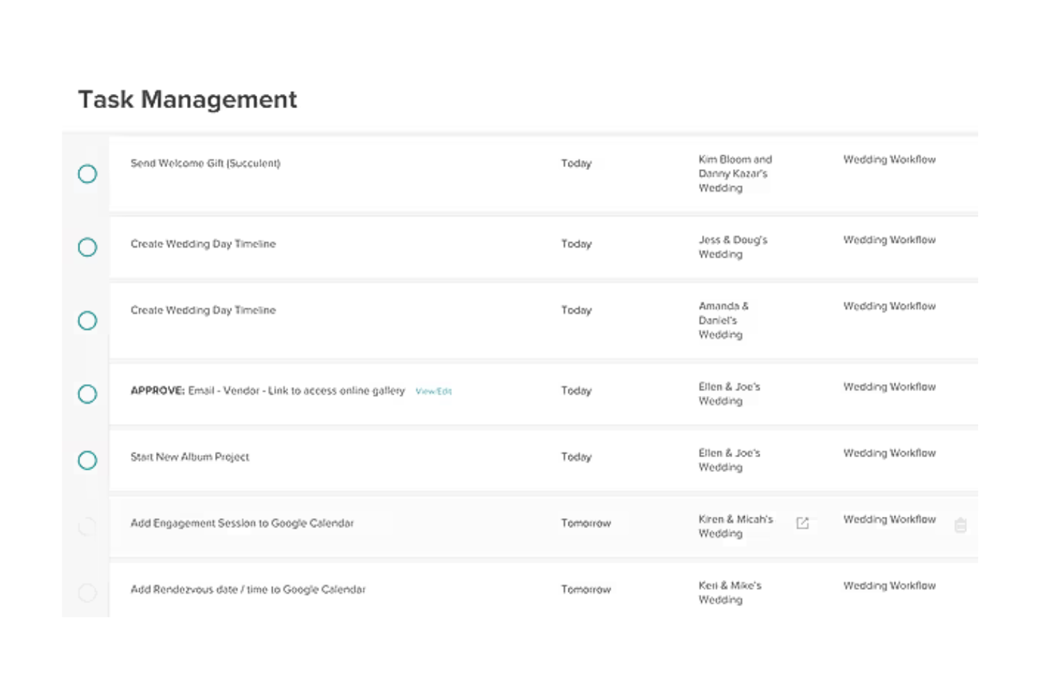Mark Jess & Doug's timeline task complete
The width and height of the screenshot is (1040, 693).
[x=87, y=247]
